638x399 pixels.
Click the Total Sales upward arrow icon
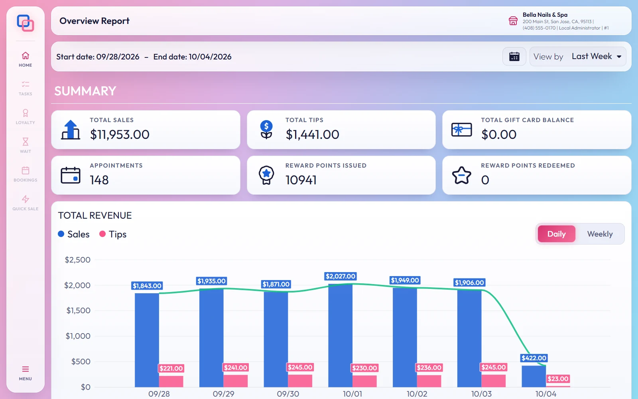point(71,130)
